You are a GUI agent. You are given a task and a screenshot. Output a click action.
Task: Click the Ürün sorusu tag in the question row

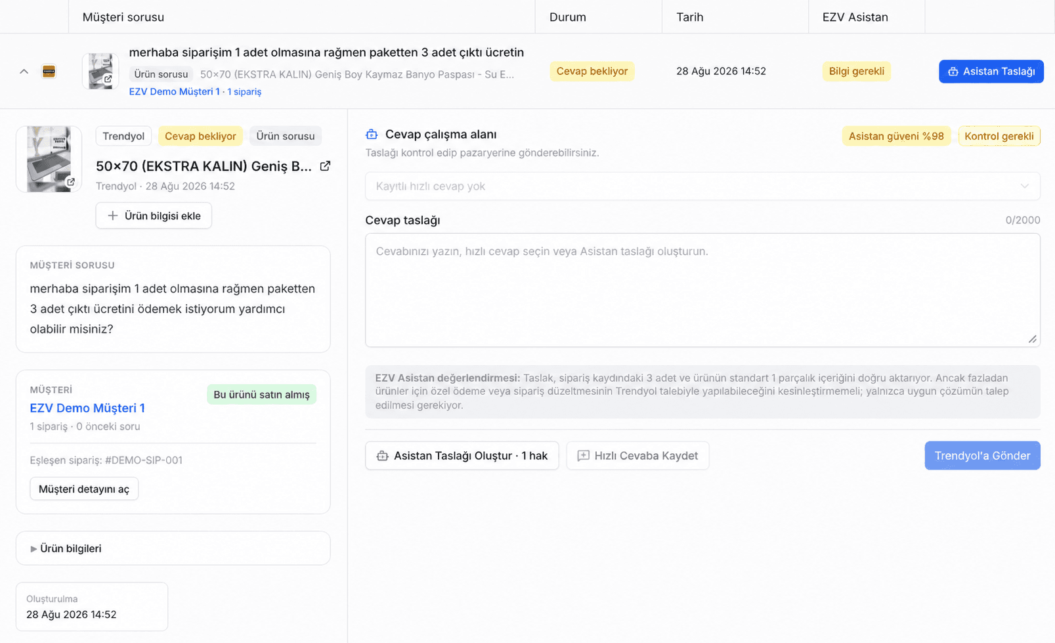(161, 74)
